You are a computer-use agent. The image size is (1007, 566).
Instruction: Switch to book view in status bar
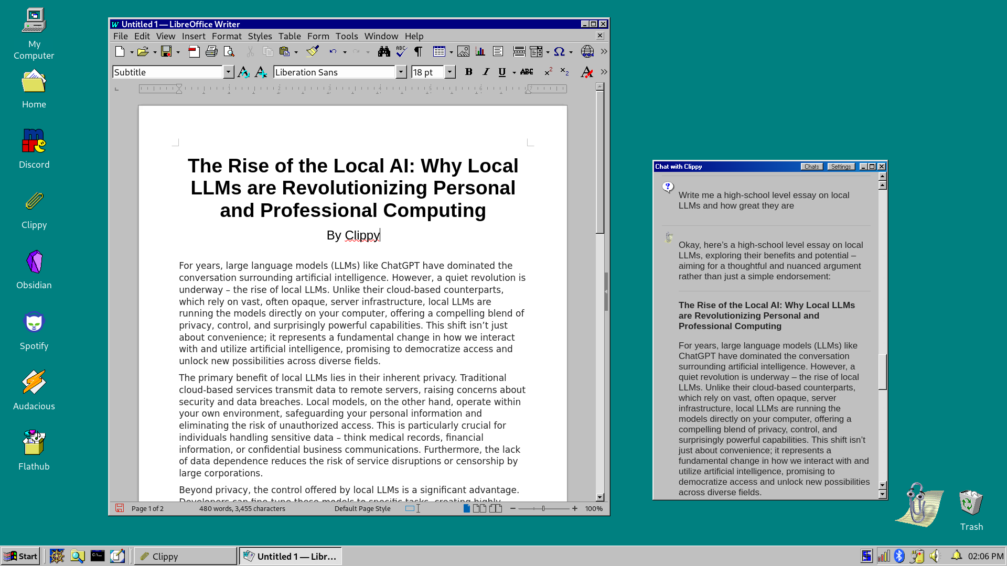click(496, 508)
